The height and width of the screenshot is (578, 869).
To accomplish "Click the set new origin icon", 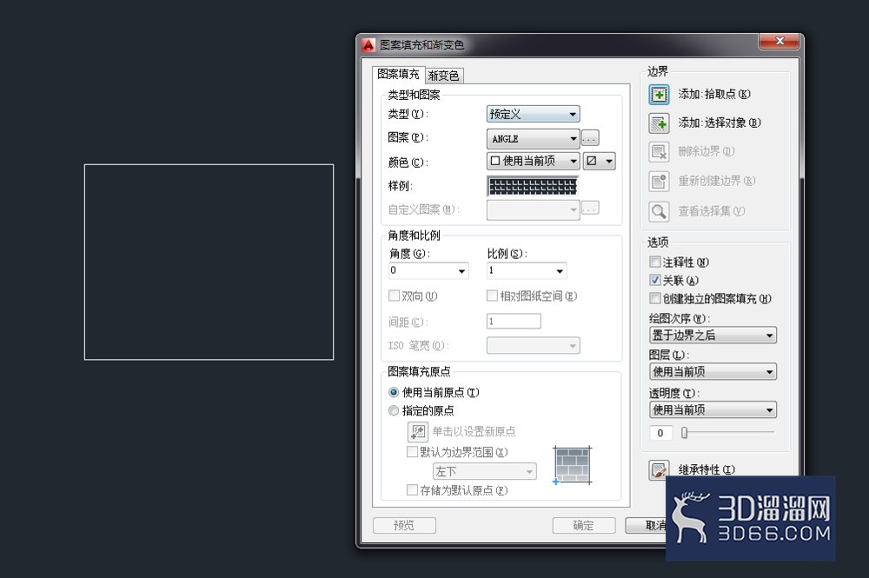I will click(417, 431).
